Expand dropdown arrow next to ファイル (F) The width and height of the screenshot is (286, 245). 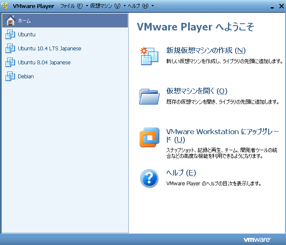(87, 6)
